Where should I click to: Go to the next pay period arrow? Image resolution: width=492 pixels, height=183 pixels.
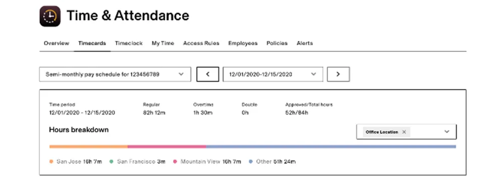coord(338,74)
